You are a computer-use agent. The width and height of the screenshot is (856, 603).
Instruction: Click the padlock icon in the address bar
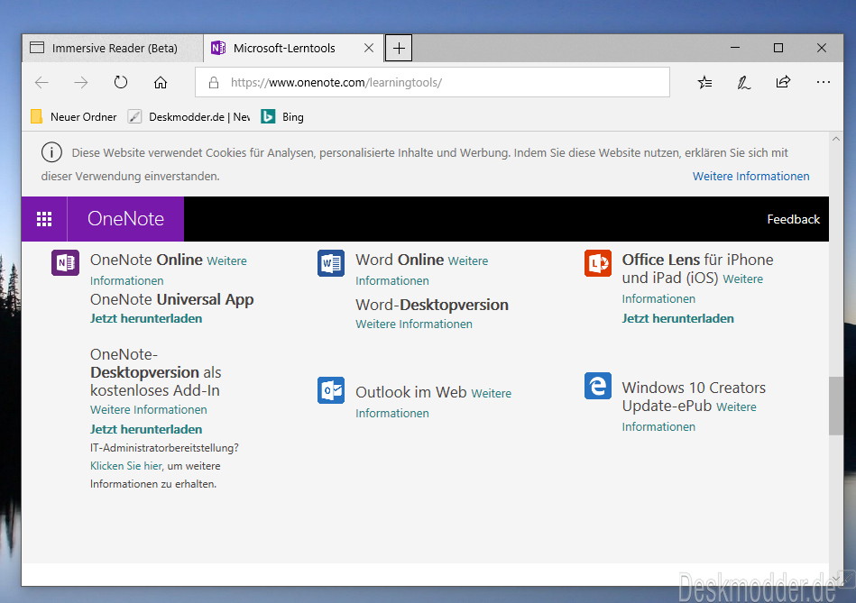(x=214, y=82)
